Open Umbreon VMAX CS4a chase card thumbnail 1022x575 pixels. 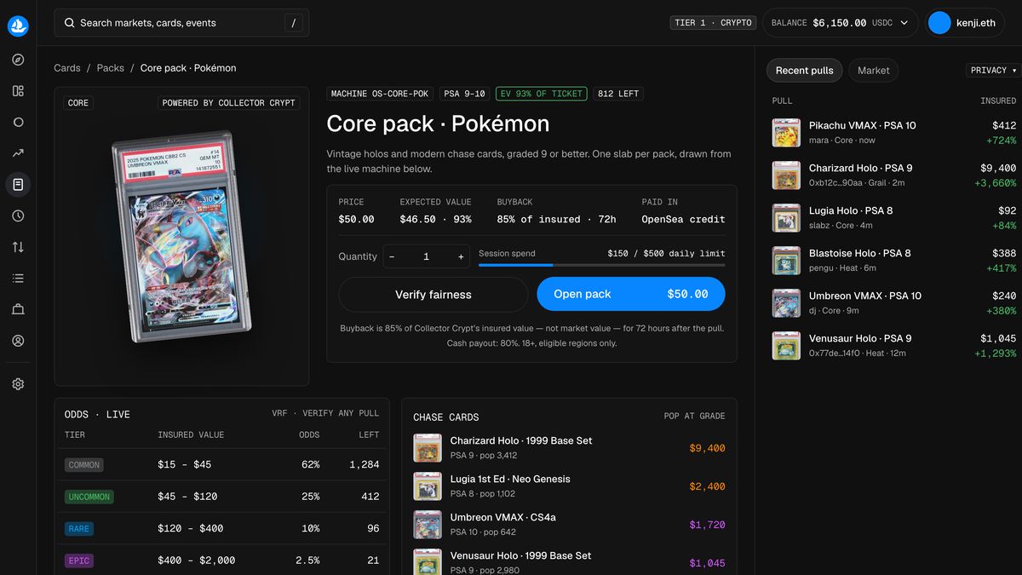[427, 525]
